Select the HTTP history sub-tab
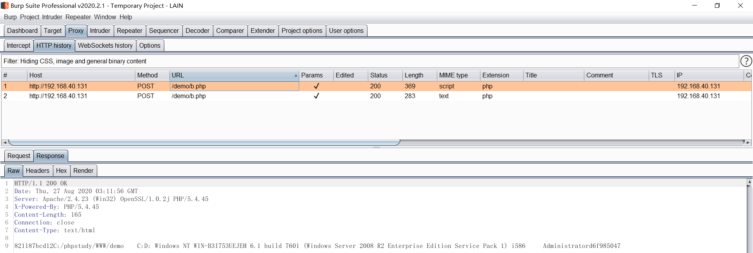The width and height of the screenshot is (753, 253). (x=54, y=45)
